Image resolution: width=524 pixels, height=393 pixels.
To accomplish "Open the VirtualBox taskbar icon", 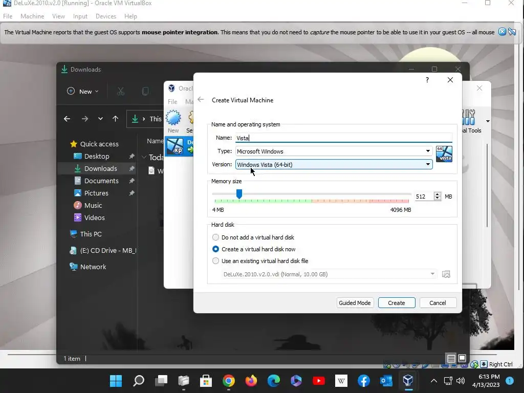I will pyautogui.click(x=408, y=381).
